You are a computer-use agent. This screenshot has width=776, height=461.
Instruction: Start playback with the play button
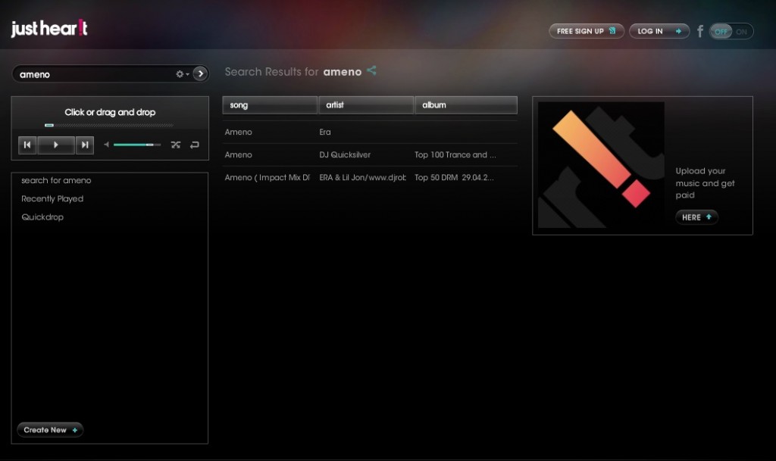point(56,145)
